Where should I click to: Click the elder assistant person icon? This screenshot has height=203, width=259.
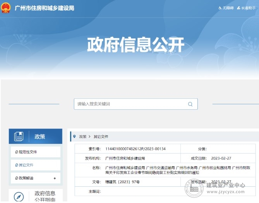coord(238,8)
